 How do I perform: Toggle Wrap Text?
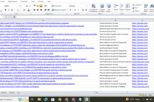click(x=56, y=6)
